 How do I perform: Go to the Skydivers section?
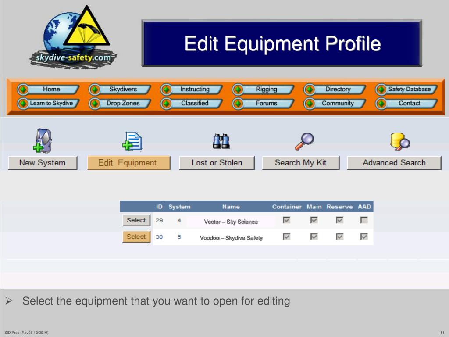[x=123, y=89]
